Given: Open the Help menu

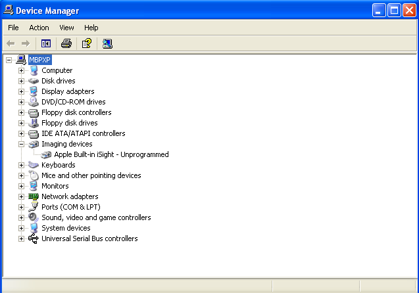Looking at the screenshot, I should pyautogui.click(x=91, y=28).
